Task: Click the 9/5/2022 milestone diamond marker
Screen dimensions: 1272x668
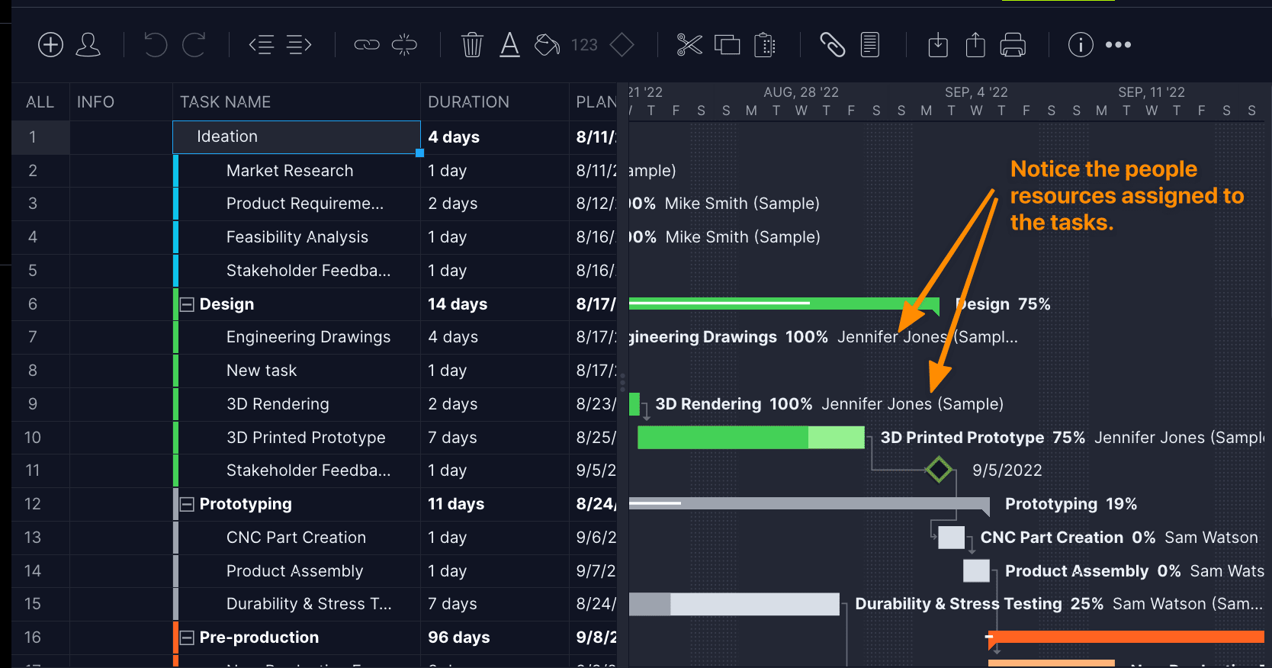Action: 939,470
